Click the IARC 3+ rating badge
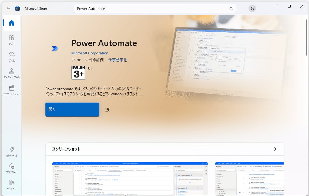The image size is (309, 196). [78, 73]
